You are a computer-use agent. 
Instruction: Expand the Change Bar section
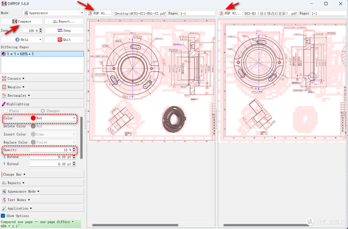tap(43, 174)
